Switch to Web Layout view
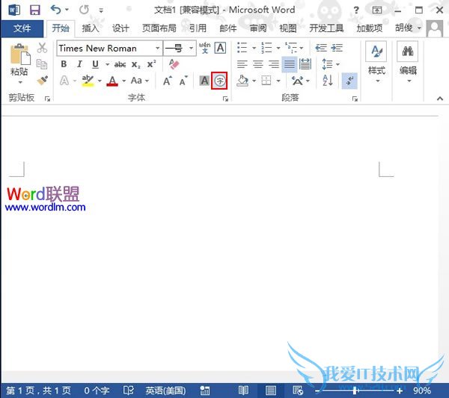 298,391
